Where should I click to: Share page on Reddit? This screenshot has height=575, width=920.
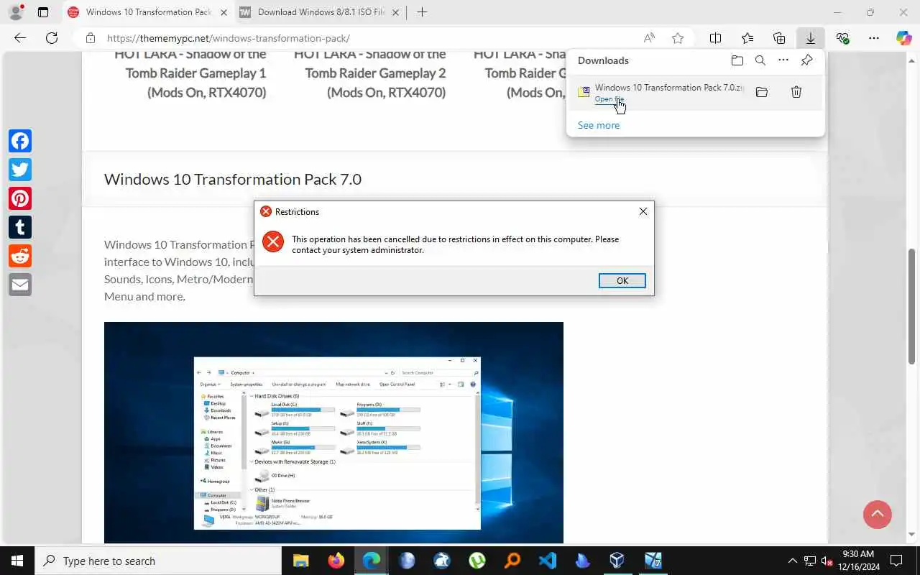click(20, 256)
